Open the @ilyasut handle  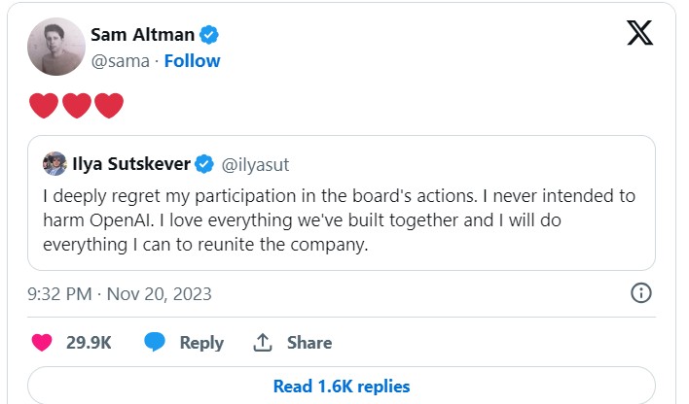click(x=256, y=164)
